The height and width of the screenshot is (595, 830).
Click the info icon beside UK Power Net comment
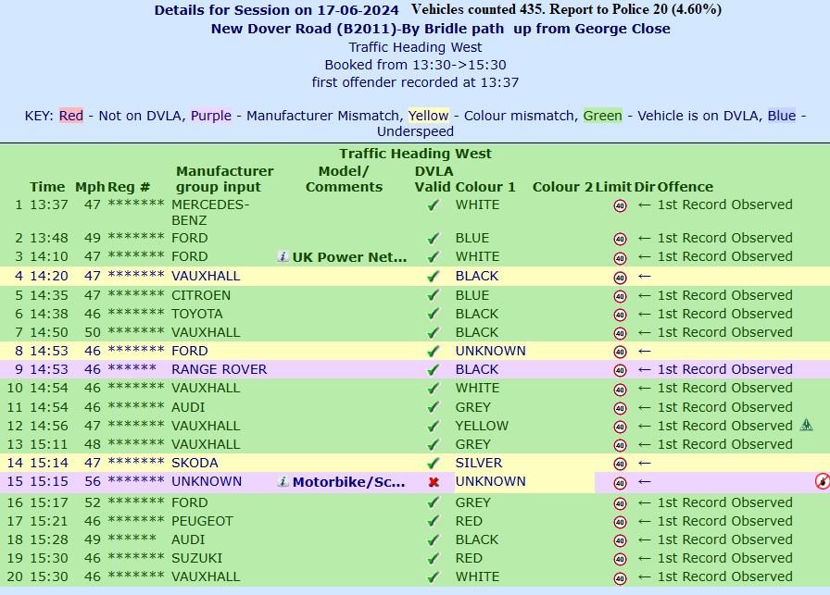(283, 257)
